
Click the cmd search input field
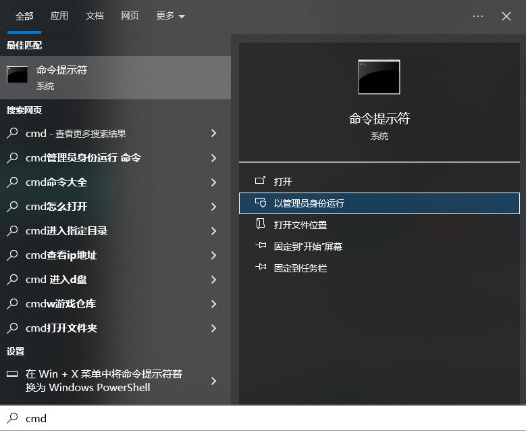click(x=270, y=418)
